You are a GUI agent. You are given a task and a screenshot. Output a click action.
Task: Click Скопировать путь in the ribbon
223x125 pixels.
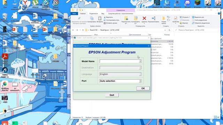(x=111, y=20)
